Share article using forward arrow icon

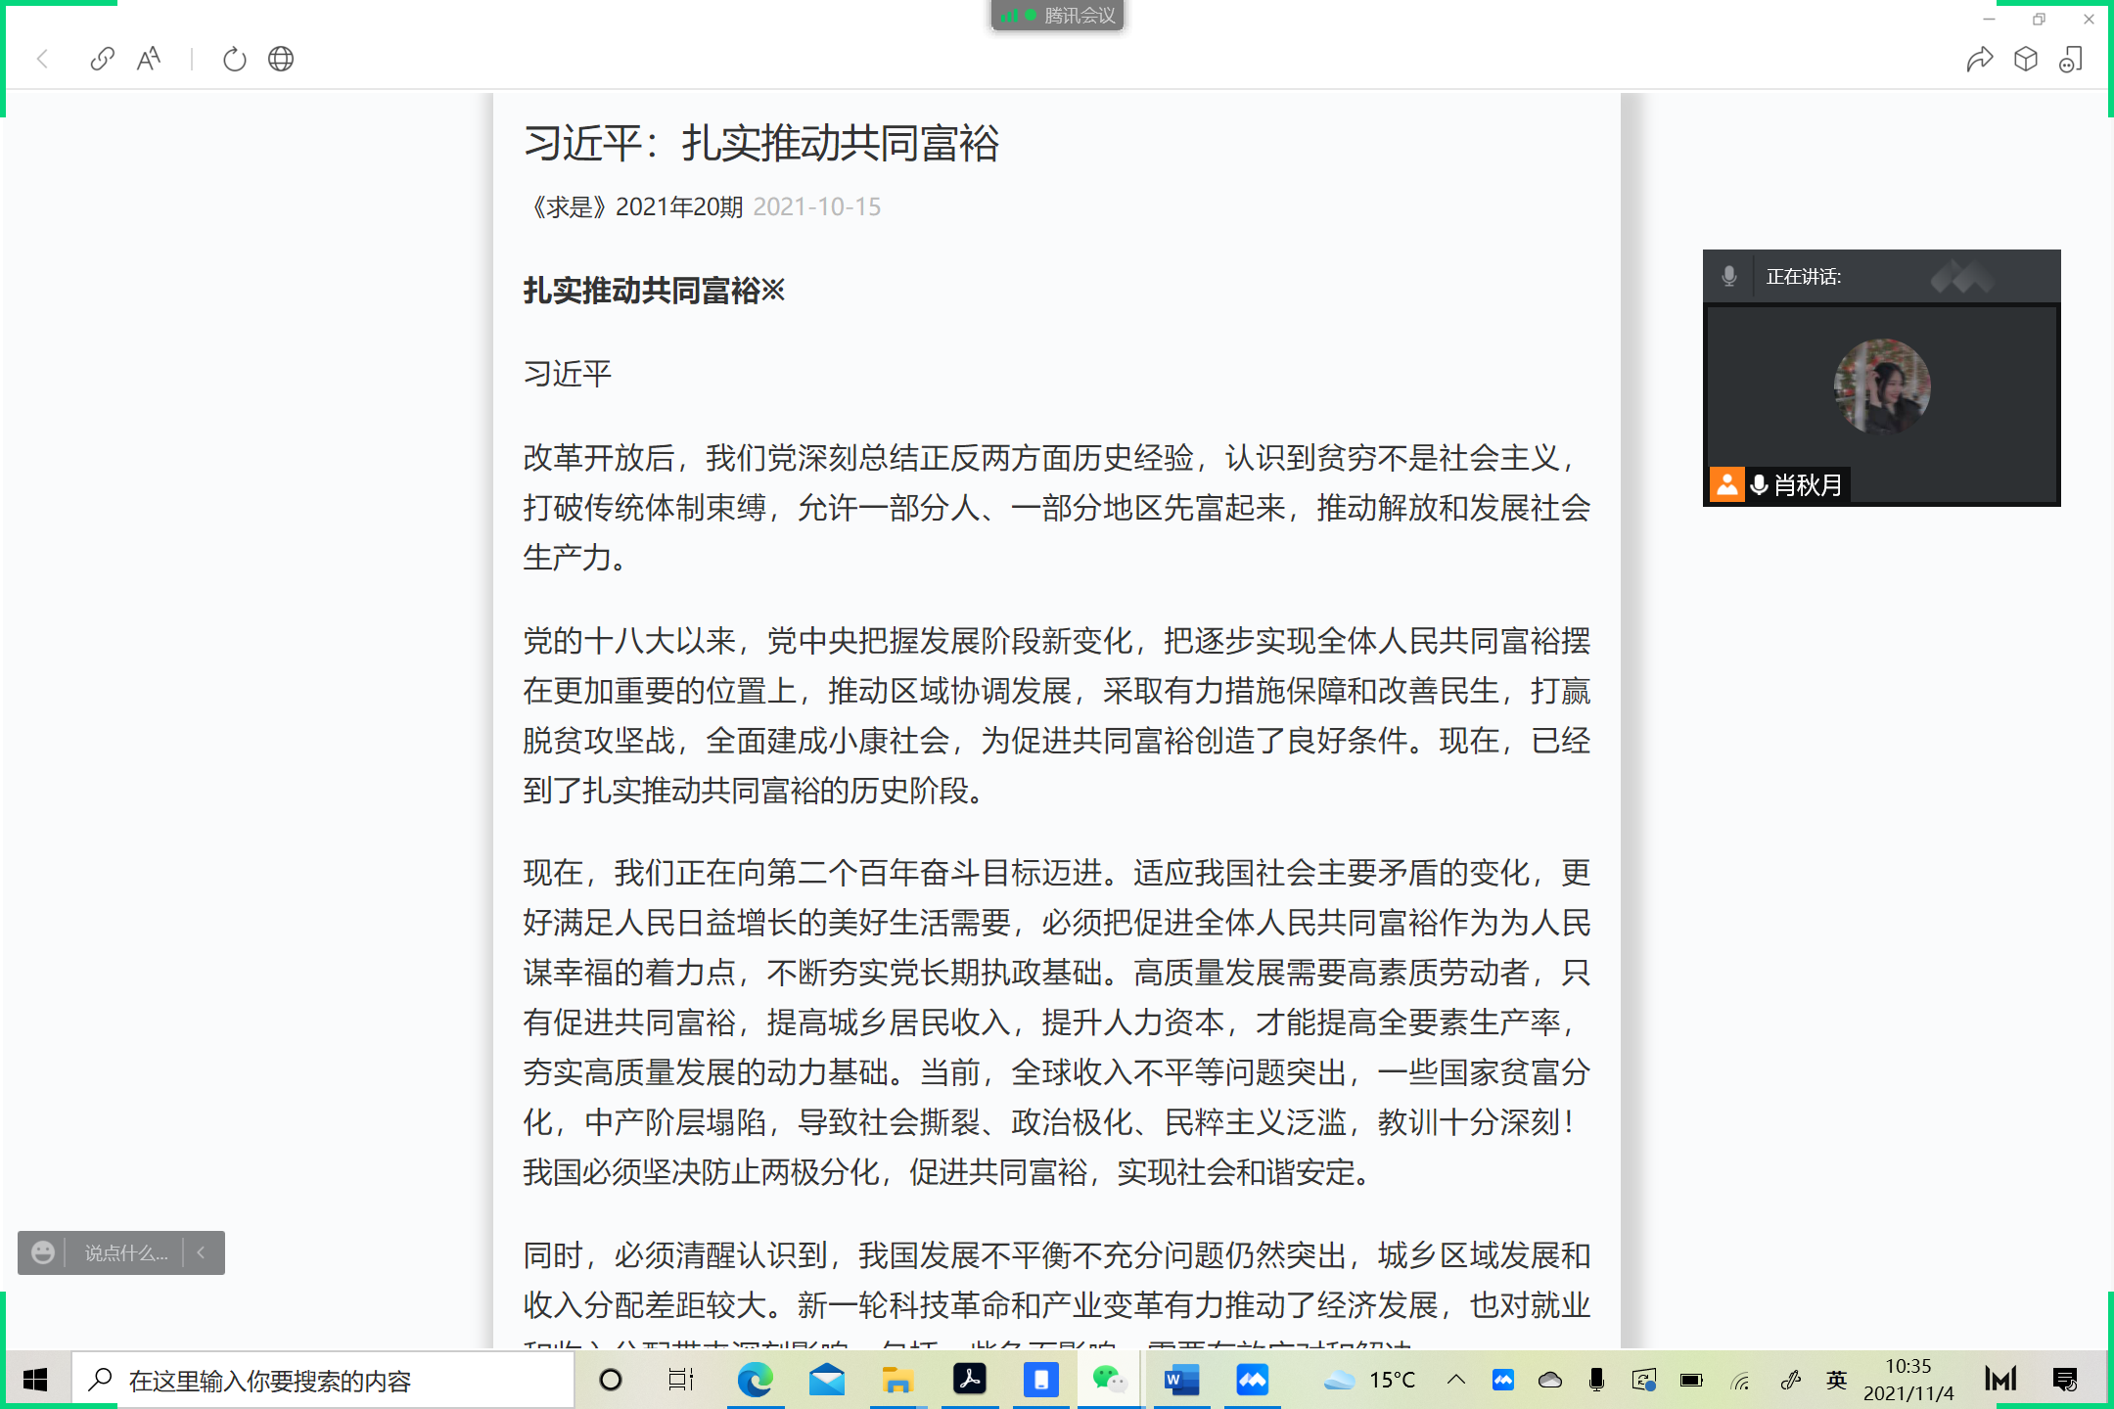(1979, 59)
